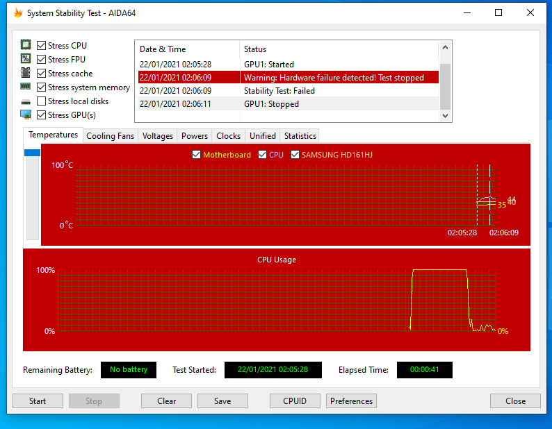Select the 'Hardware failure detected' warning row
This screenshot has height=429, width=552.
(x=289, y=77)
